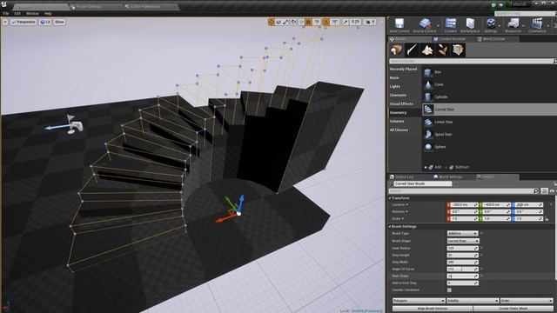Open the Edit menu
Image resolution: width=557 pixels, height=313 pixels.
click(x=17, y=14)
